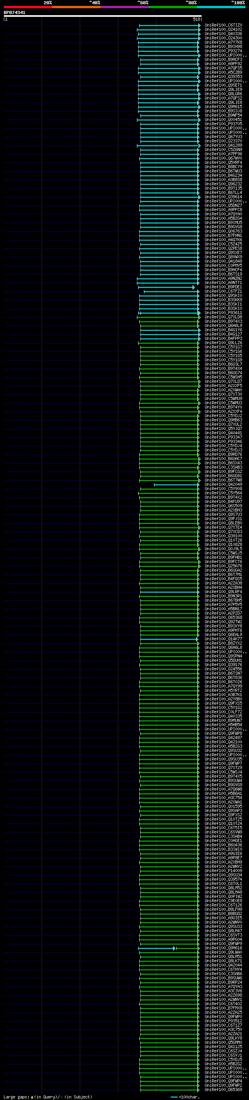Click the cyan =100char scale line
This screenshot has width=249, height=1100.
click(x=174, y=1097)
